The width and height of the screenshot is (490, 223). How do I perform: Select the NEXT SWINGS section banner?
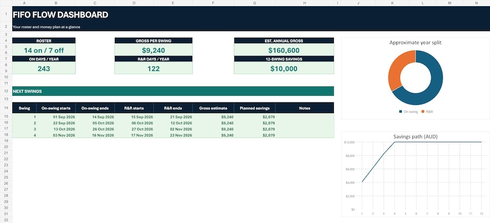[x=173, y=91]
